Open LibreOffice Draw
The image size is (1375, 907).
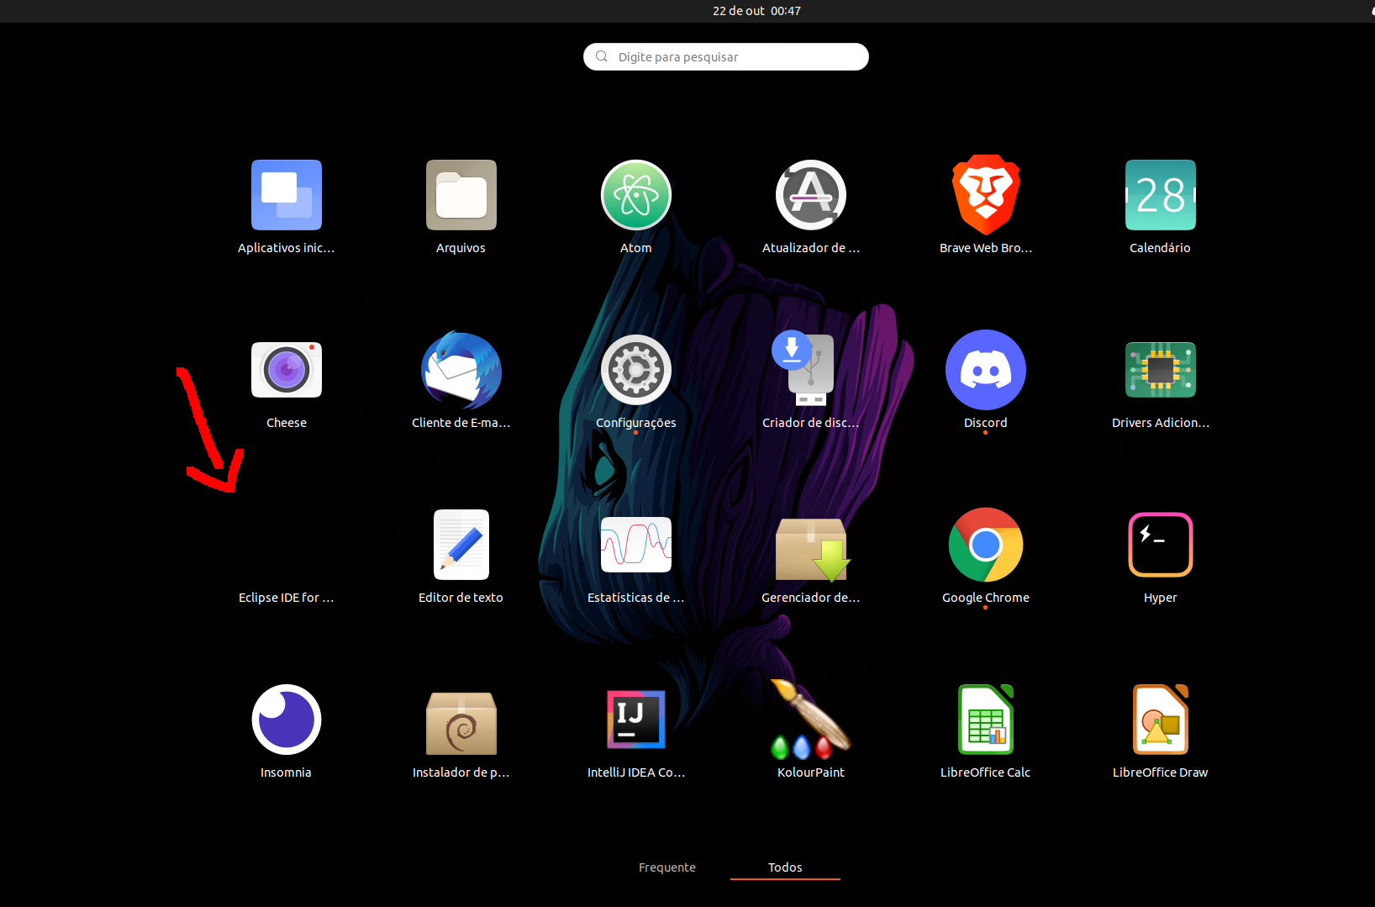1161,720
